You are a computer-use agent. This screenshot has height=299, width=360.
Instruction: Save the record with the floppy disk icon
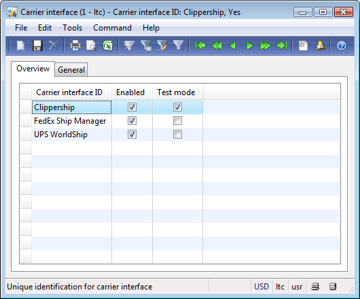tap(37, 46)
